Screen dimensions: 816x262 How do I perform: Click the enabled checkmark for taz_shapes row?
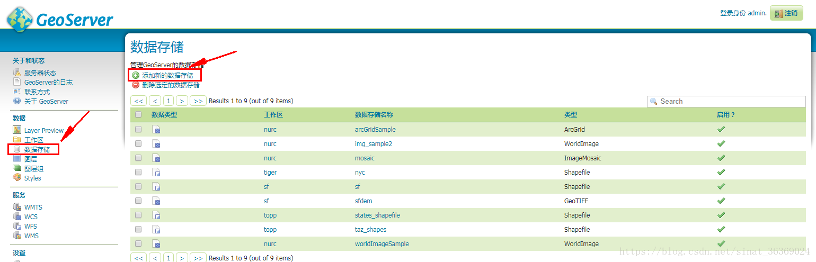[x=721, y=229]
